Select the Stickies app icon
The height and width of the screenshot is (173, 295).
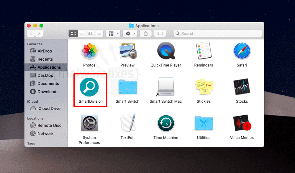[x=204, y=87]
